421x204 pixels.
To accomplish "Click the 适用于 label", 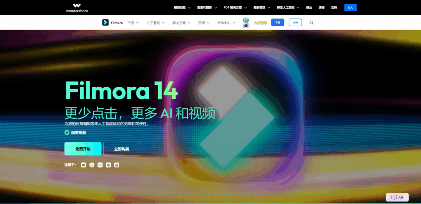I will tap(70, 165).
